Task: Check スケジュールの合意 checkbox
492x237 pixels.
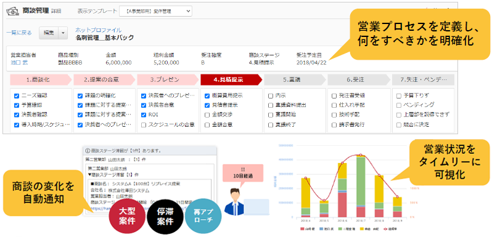Action: [144, 124]
